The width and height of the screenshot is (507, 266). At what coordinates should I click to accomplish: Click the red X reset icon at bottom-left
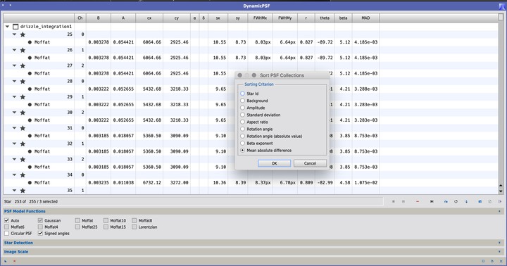[x=14, y=261]
